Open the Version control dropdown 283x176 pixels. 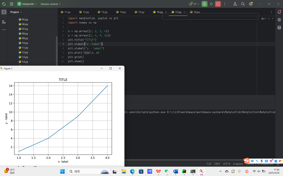tap(51, 4)
